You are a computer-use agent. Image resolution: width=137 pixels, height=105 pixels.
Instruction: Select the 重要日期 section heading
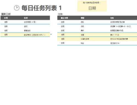[6, 14]
